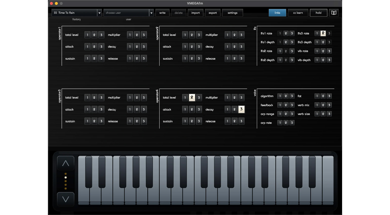The height and width of the screenshot is (215, 390).
Task: Toggle link 3 for lfo1 depth
Action: 292,42
